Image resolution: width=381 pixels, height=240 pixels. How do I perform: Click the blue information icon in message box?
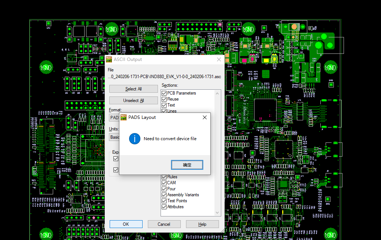134,139
